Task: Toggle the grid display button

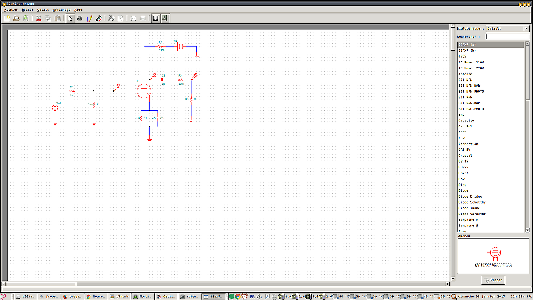Action: pos(156,18)
